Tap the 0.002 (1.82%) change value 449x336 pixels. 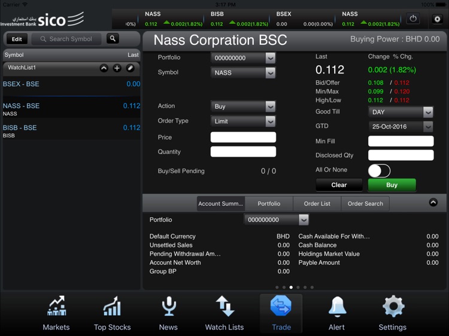click(x=392, y=70)
